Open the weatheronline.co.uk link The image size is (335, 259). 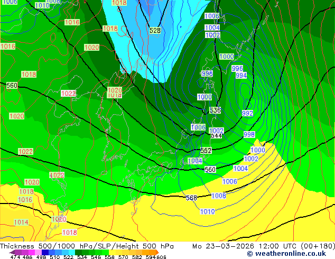286,254
